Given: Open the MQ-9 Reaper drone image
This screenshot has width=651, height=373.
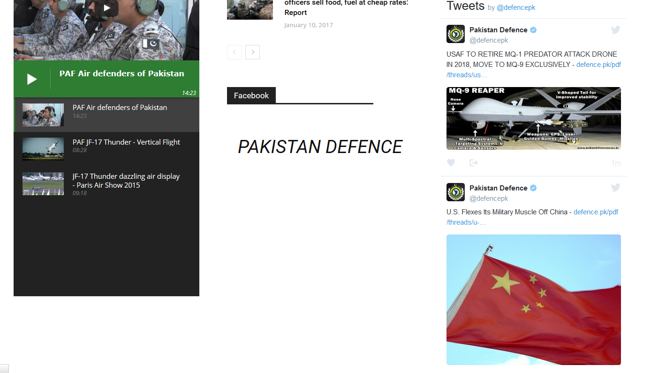Looking at the screenshot, I should coord(534,118).
